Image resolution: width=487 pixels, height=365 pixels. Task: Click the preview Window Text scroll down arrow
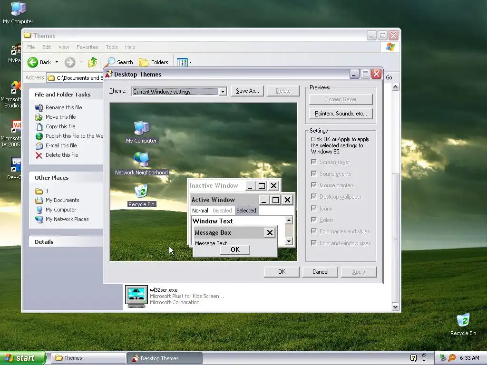pos(289,241)
